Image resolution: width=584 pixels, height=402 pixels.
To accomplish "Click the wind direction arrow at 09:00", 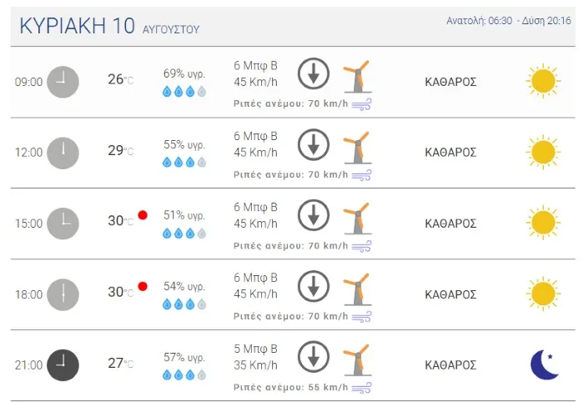I will click(314, 73).
